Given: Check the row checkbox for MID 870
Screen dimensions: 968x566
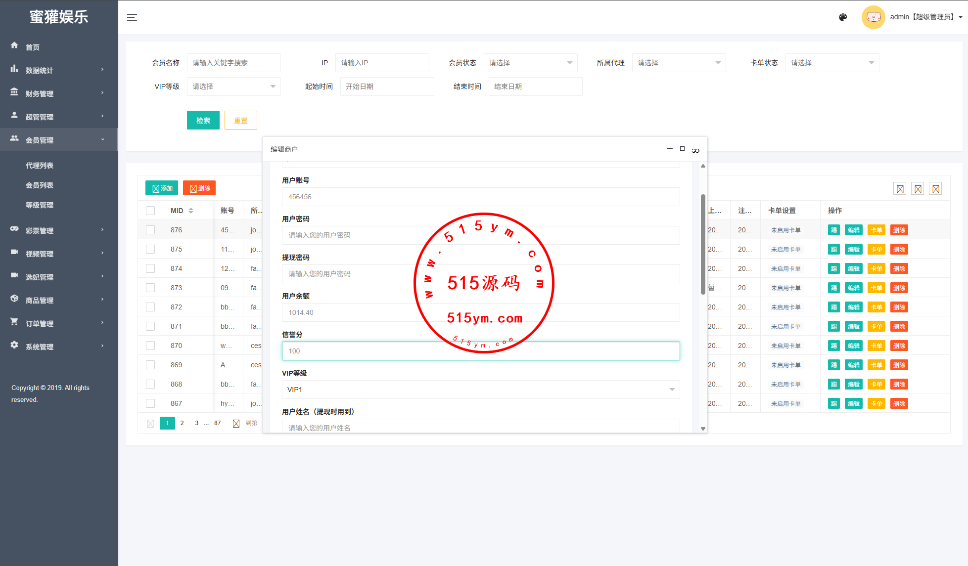Looking at the screenshot, I should 150,346.
